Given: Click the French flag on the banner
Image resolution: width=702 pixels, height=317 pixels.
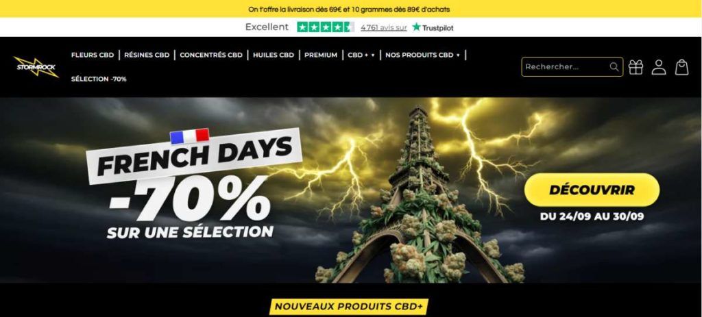Looking at the screenshot, I should click(189, 136).
